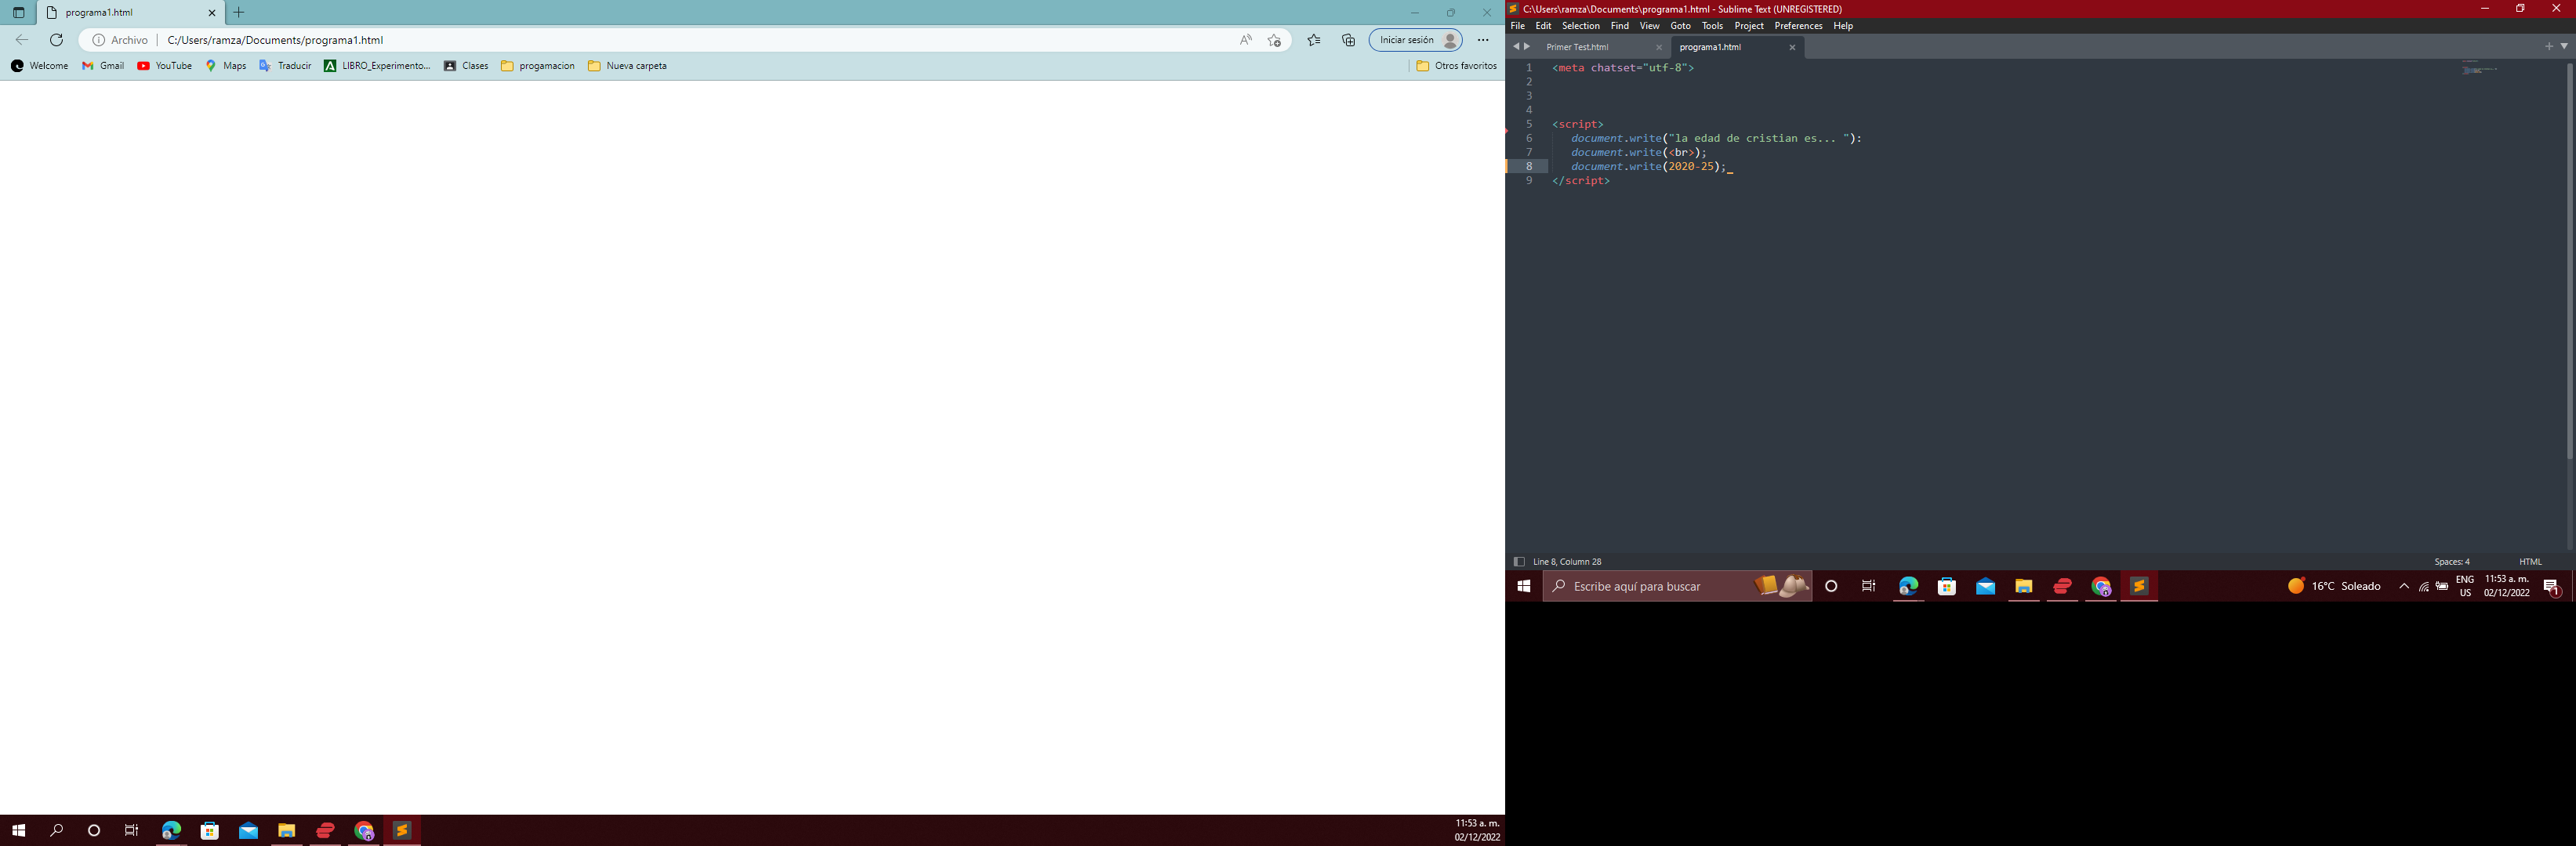2576x846 pixels.
Task: Open the right Windows Start button
Action: [x=1523, y=586]
